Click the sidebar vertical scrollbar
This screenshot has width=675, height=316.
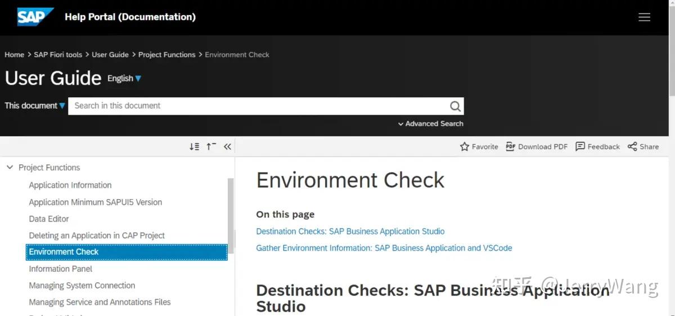click(x=231, y=216)
